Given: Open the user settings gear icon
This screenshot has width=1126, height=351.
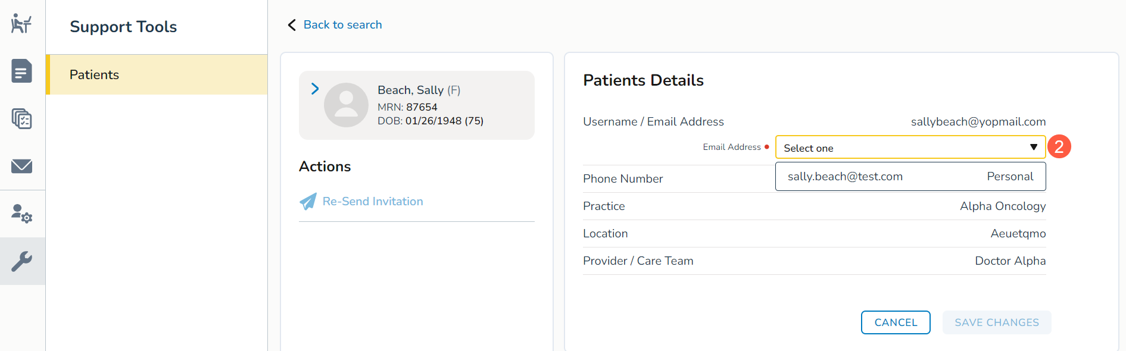Looking at the screenshot, I should coord(21,214).
